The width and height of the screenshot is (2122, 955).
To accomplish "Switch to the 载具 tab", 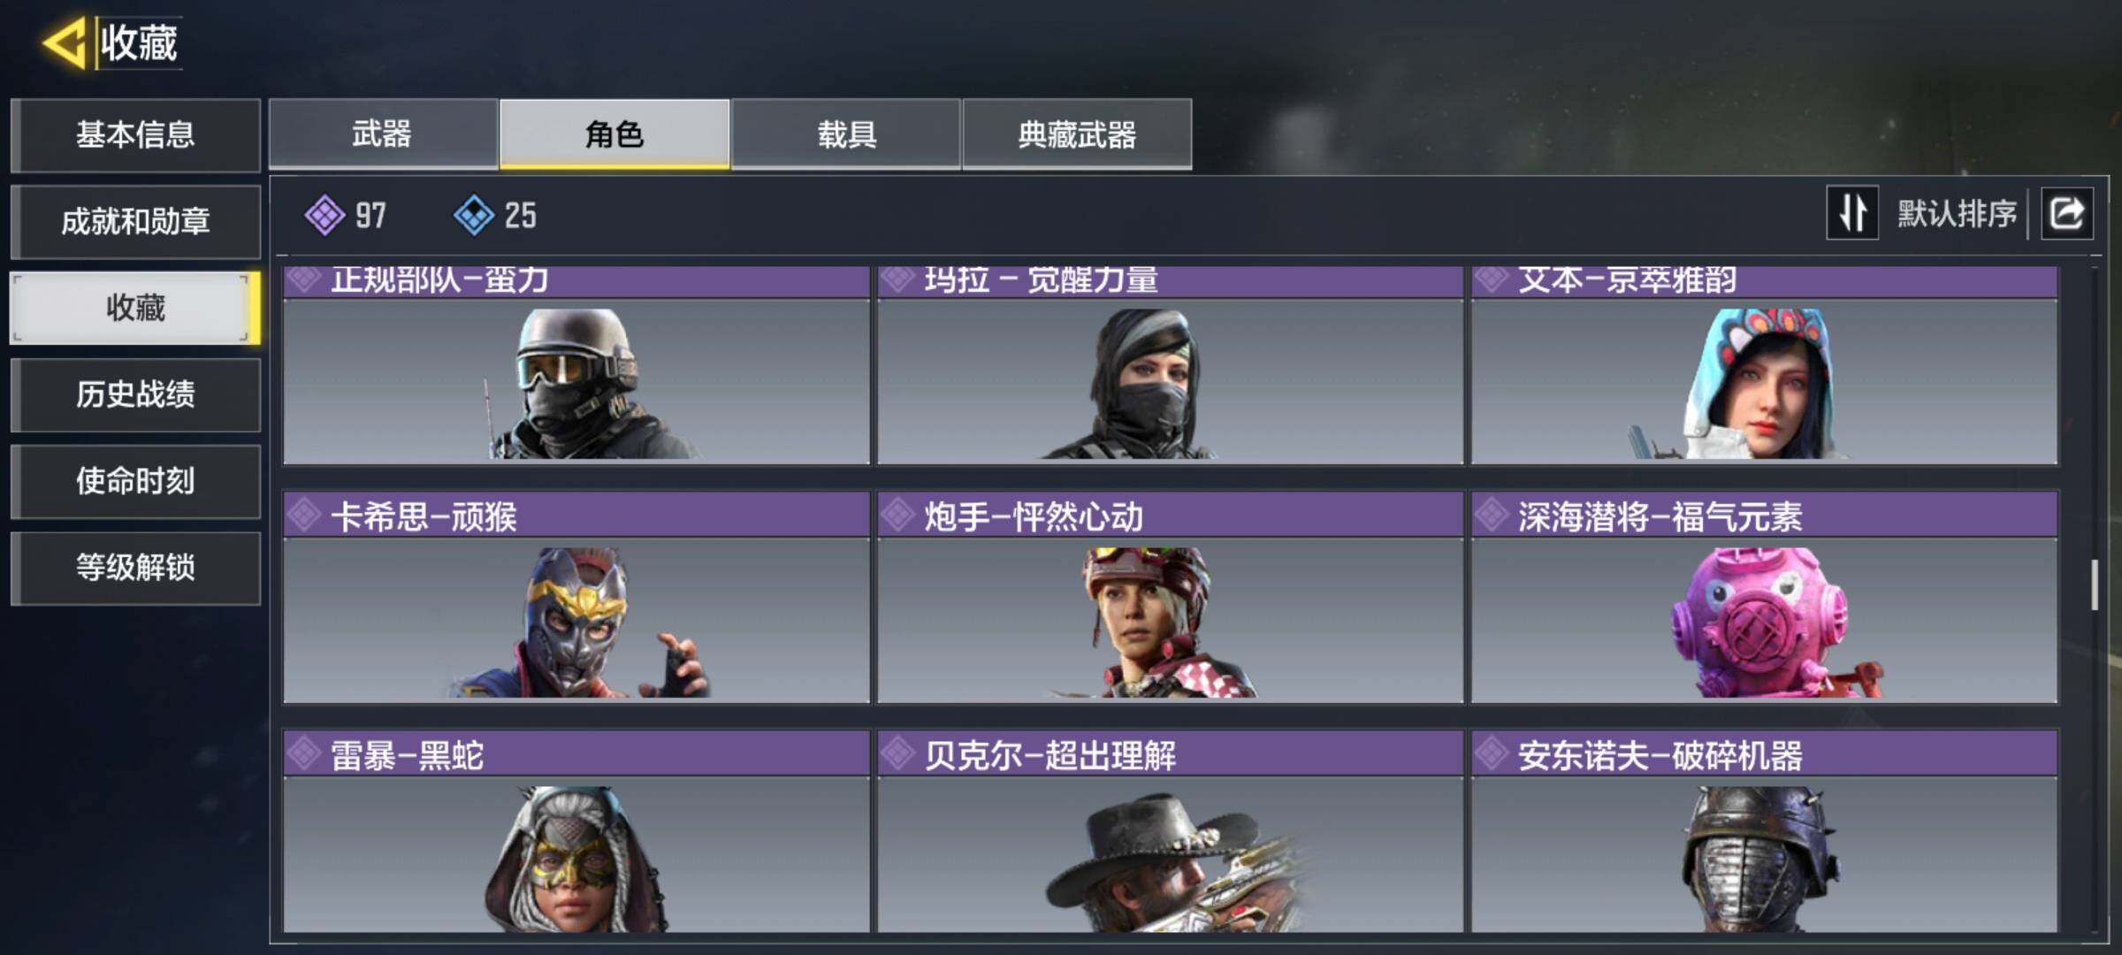I will coord(846,134).
